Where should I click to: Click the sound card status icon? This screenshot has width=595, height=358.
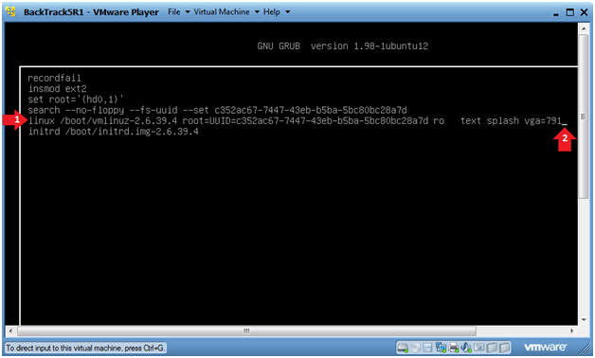[466, 347]
